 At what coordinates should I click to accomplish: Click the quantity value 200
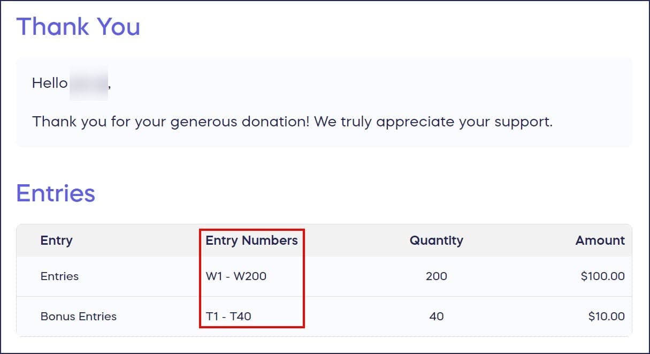pyautogui.click(x=436, y=276)
